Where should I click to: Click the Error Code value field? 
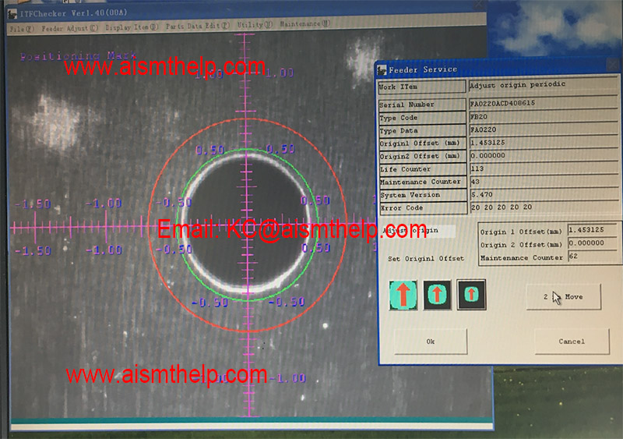click(544, 207)
